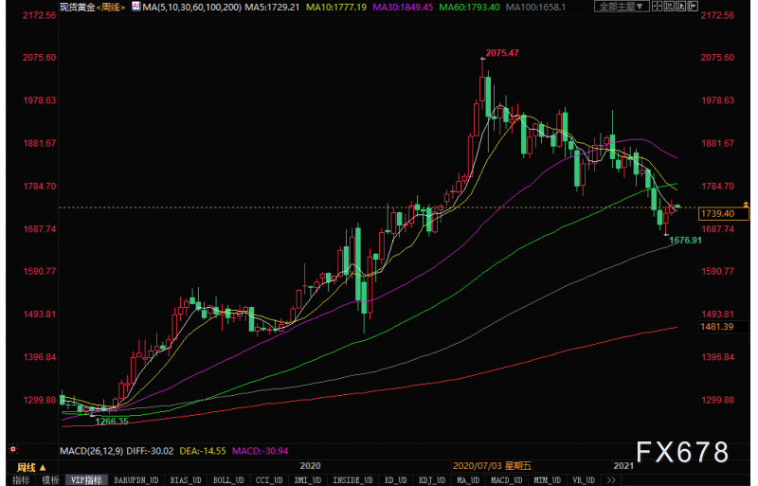Click the DIFF:-30.02 value
Screen dimensions: 758x486
[150, 451]
